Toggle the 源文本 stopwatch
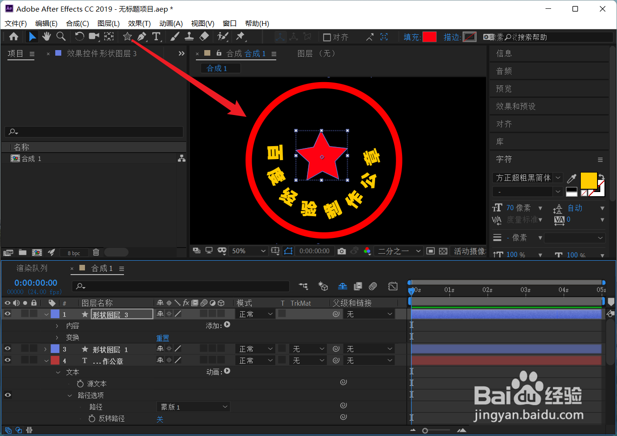This screenshot has width=617, height=436. pos(80,384)
